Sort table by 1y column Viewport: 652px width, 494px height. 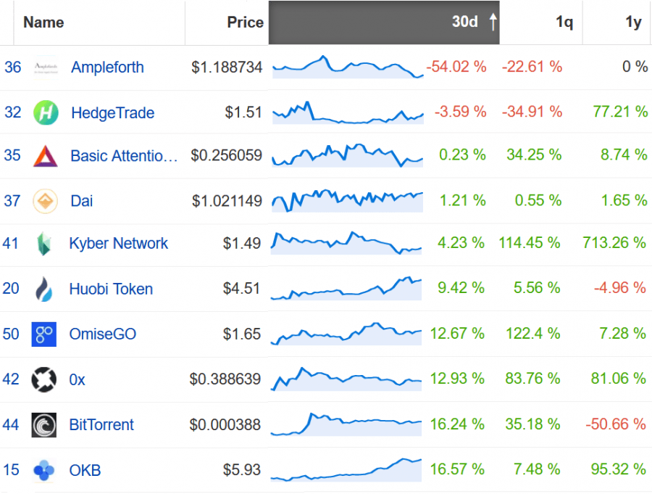pos(633,22)
